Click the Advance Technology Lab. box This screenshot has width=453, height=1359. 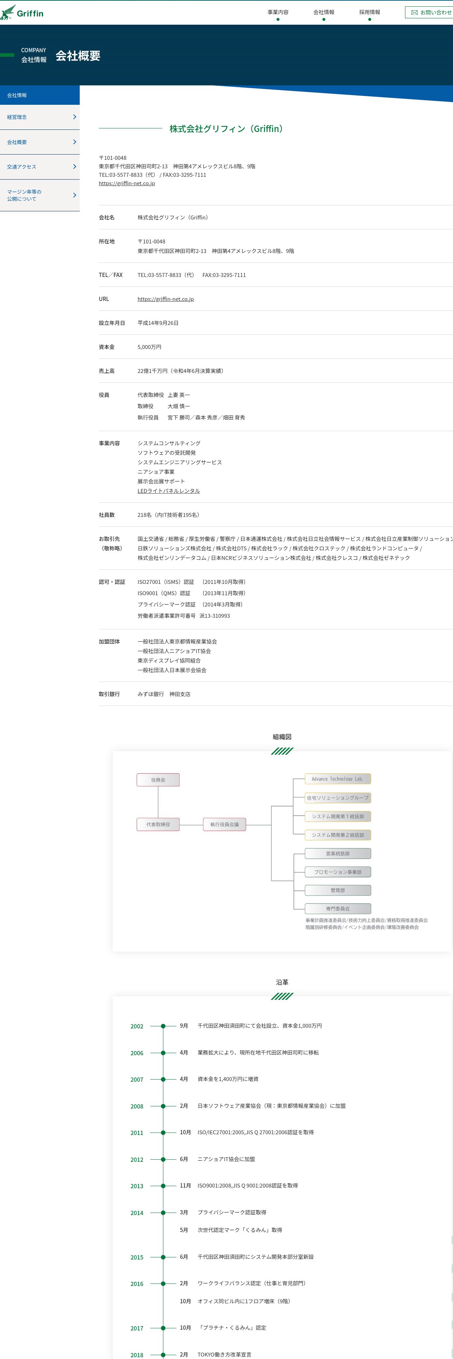338,779
